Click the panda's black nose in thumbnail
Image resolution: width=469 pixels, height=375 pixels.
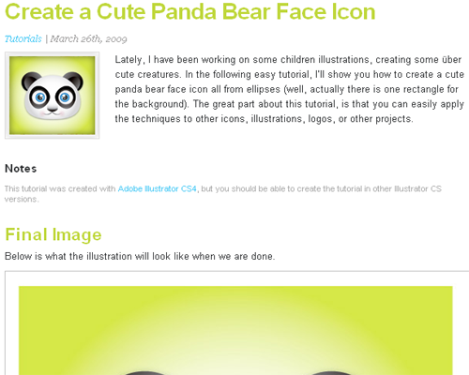click(53, 110)
